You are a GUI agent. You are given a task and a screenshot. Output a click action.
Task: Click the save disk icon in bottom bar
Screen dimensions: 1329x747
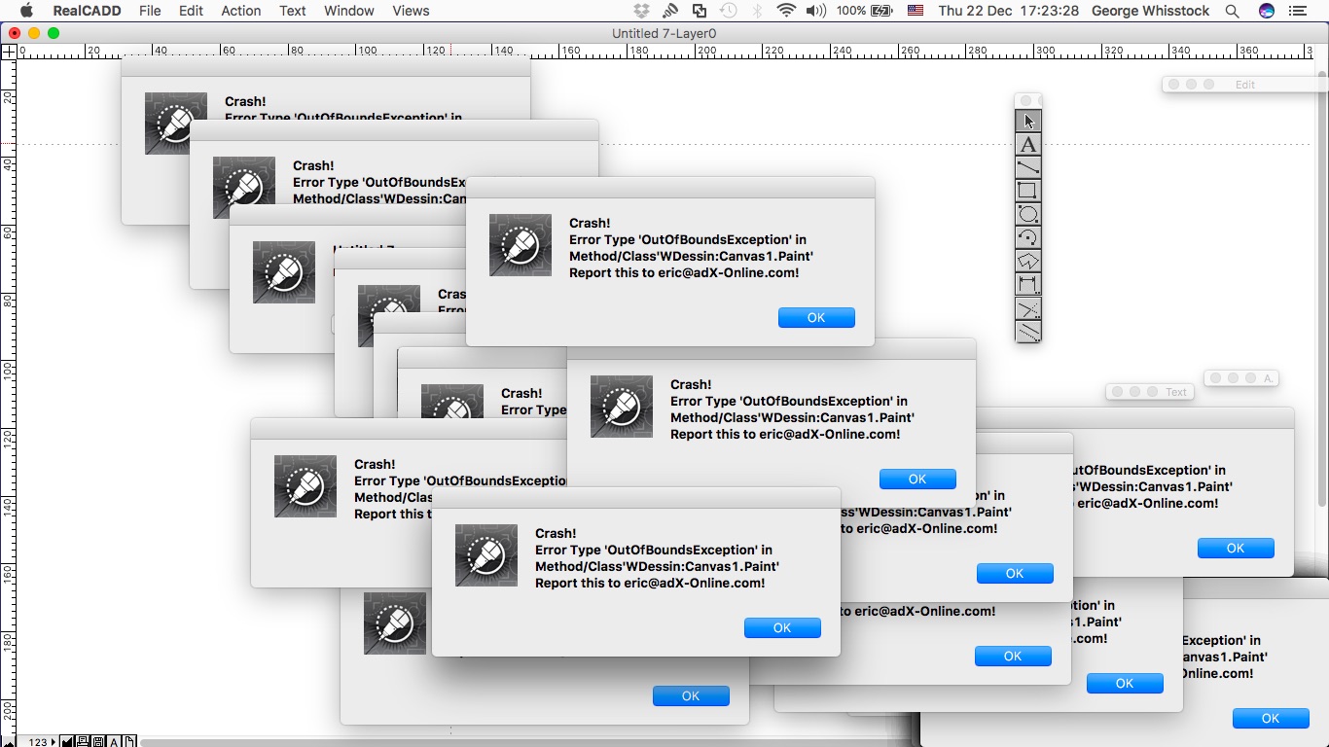tap(98, 741)
